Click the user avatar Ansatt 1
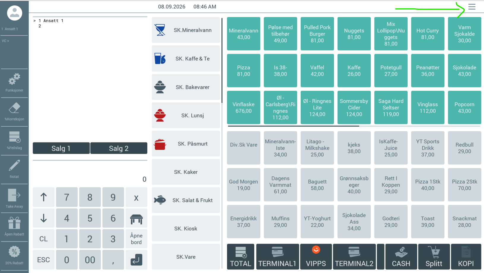The width and height of the screenshot is (484, 273). click(x=15, y=13)
